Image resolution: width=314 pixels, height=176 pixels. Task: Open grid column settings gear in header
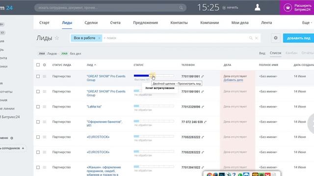coord(45,65)
